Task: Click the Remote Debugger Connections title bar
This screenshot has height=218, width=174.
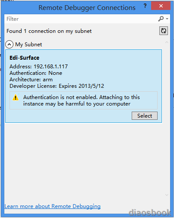Action: pos(87,8)
